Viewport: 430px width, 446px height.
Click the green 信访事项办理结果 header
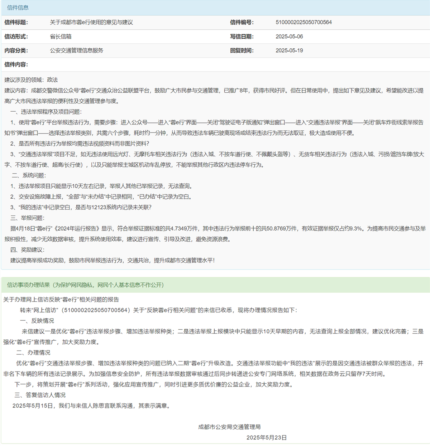[x=215, y=285]
